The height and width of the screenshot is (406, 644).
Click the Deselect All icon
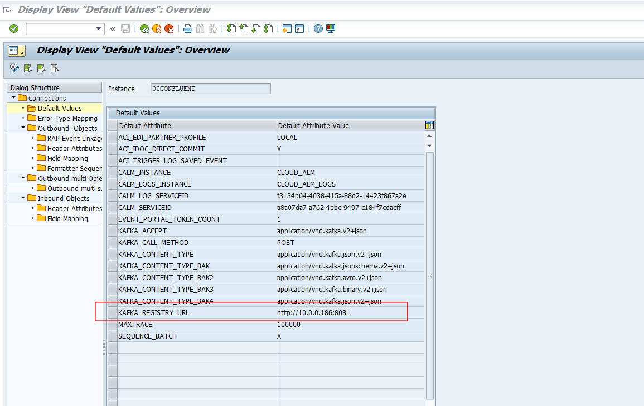(55, 68)
